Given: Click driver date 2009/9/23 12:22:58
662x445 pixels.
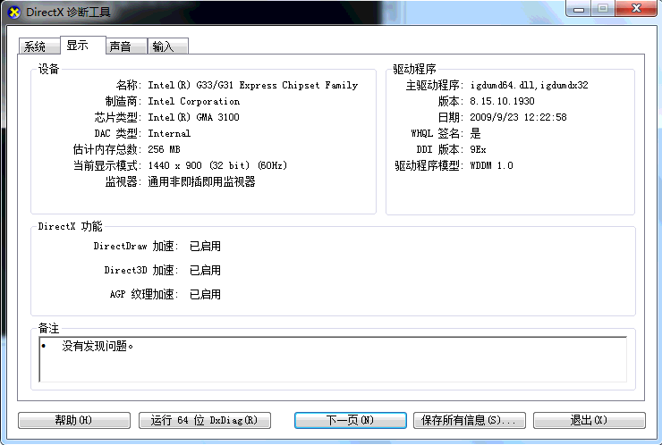Looking at the screenshot, I should pyautogui.click(x=519, y=117).
